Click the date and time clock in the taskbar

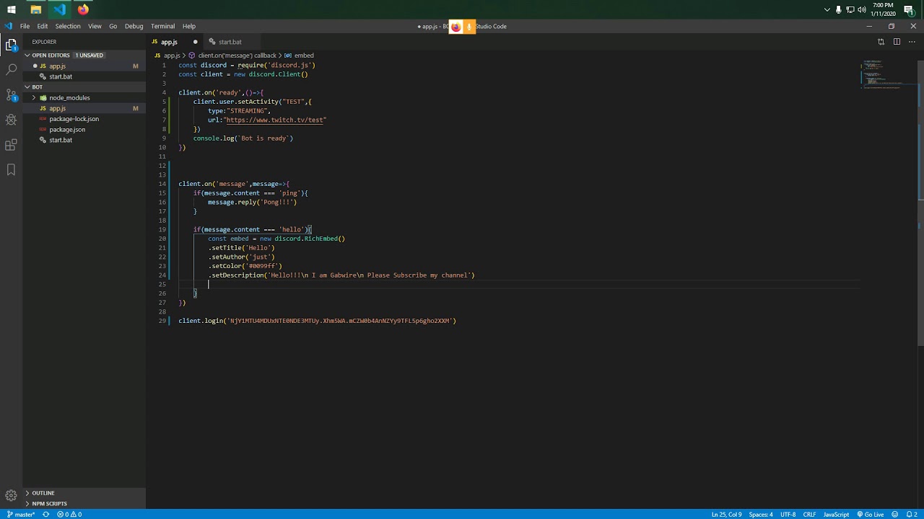tap(884, 9)
